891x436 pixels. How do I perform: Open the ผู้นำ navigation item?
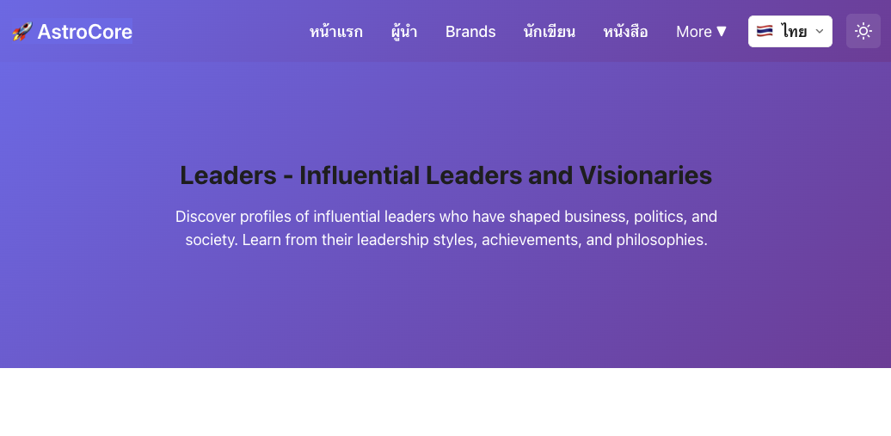point(404,32)
